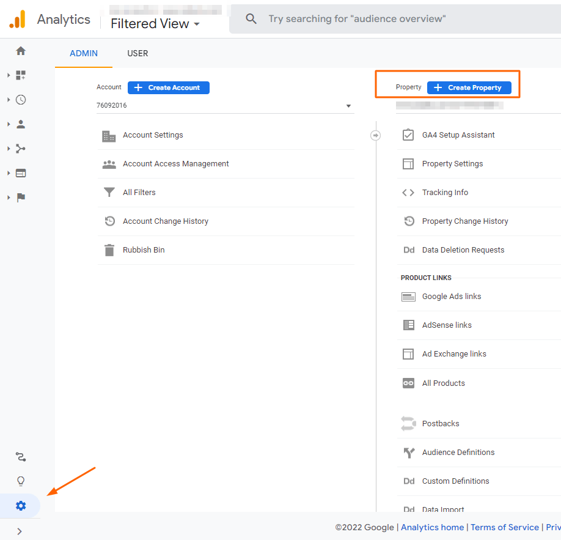Select the ADMIN tab

click(83, 53)
